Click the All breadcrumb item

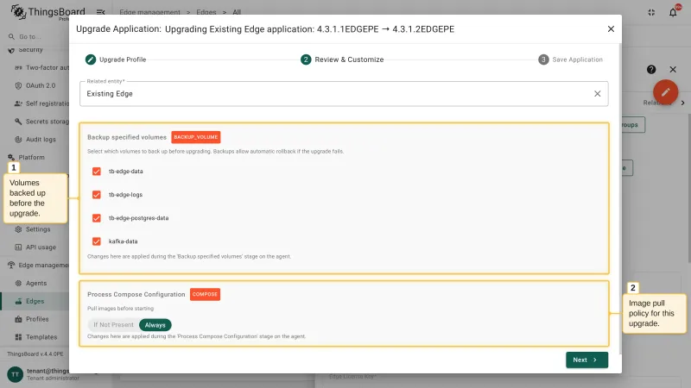click(237, 12)
